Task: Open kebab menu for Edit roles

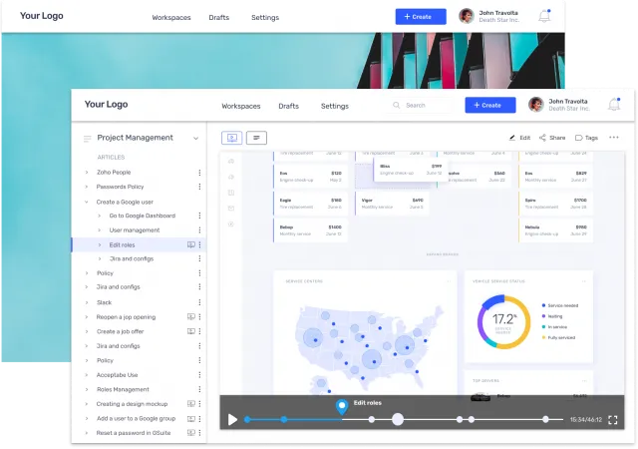Action: coord(199,244)
